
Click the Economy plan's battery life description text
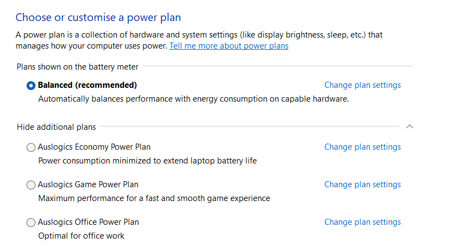147,161
